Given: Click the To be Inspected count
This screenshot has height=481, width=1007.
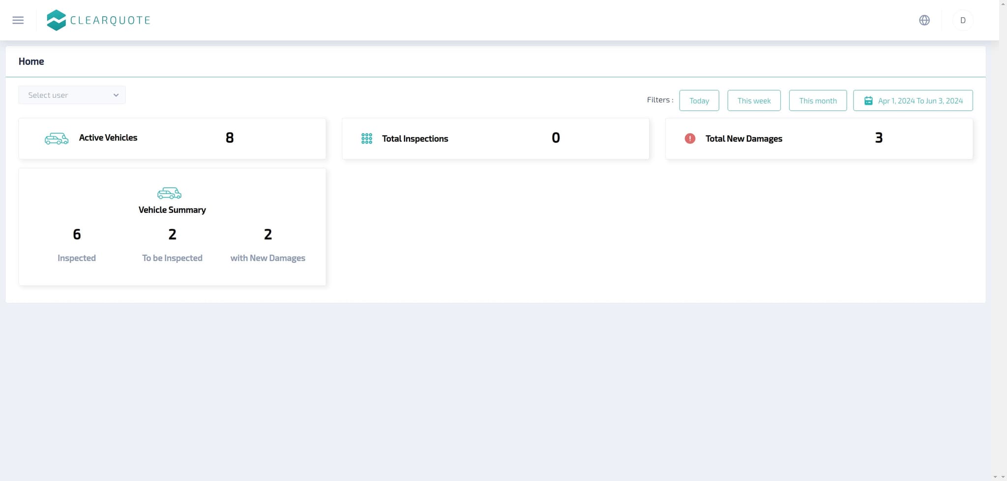Looking at the screenshot, I should (172, 234).
